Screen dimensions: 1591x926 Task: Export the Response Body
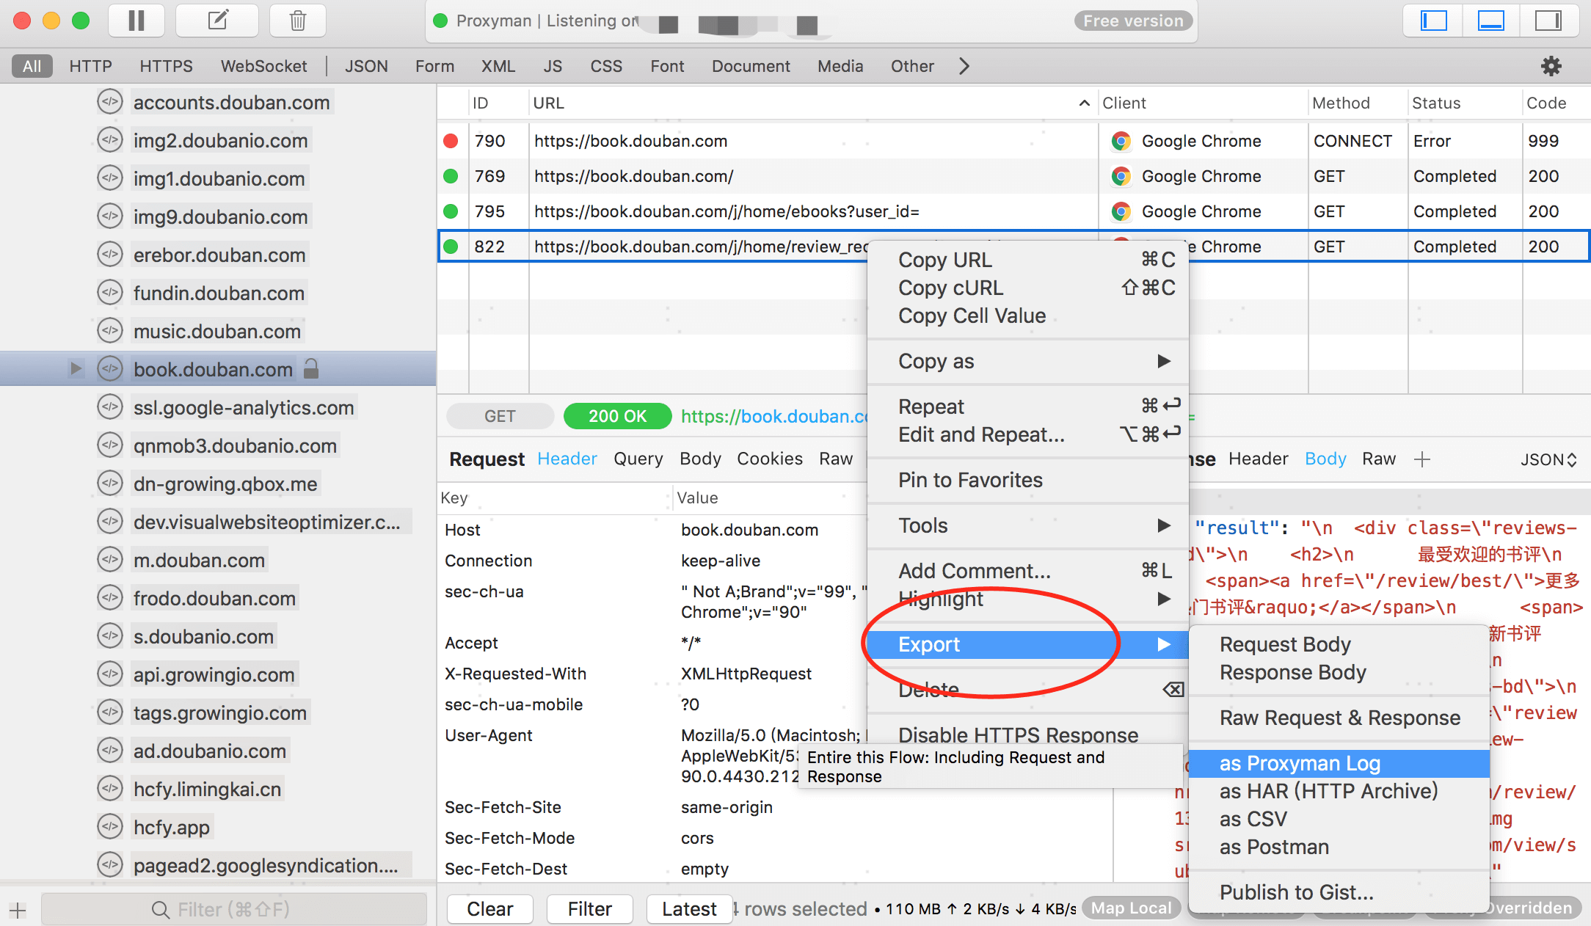(1339, 672)
